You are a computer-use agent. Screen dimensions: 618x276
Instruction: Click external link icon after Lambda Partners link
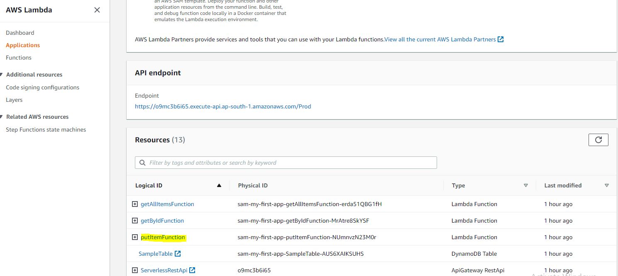tap(501, 39)
